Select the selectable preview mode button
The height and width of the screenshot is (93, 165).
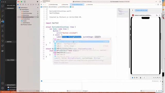click(135, 78)
